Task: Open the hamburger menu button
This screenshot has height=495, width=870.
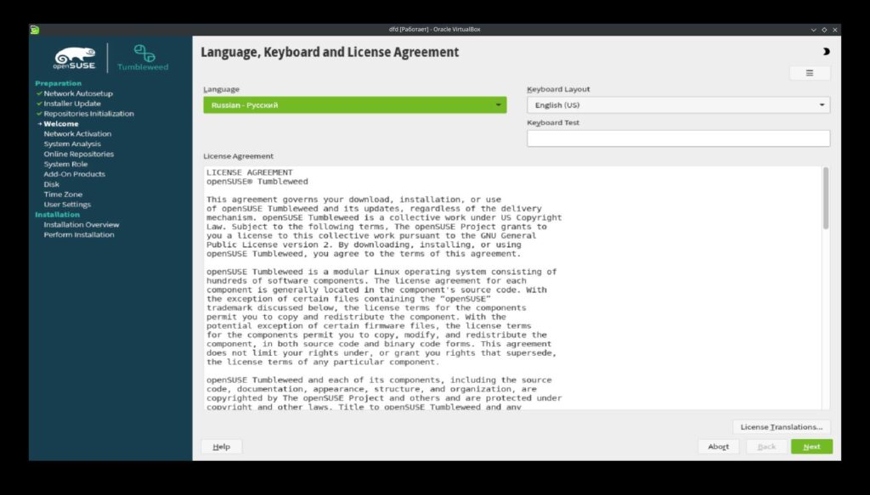Action: [x=810, y=73]
